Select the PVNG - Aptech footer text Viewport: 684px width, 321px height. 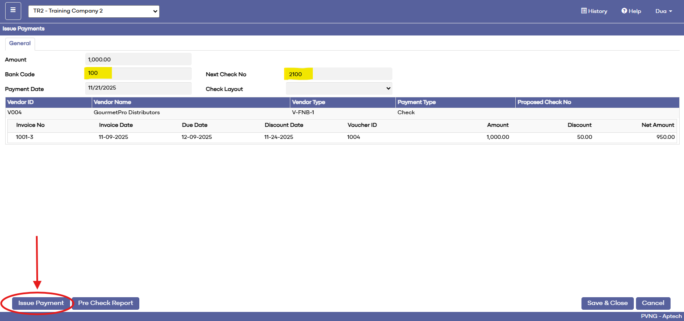[661, 316]
